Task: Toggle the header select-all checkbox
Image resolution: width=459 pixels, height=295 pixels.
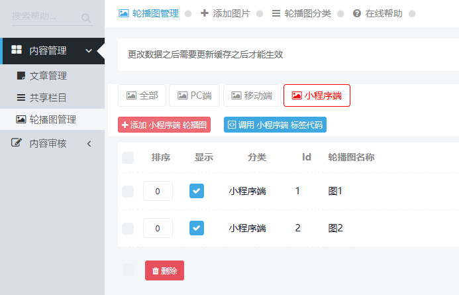Action: 128,158
